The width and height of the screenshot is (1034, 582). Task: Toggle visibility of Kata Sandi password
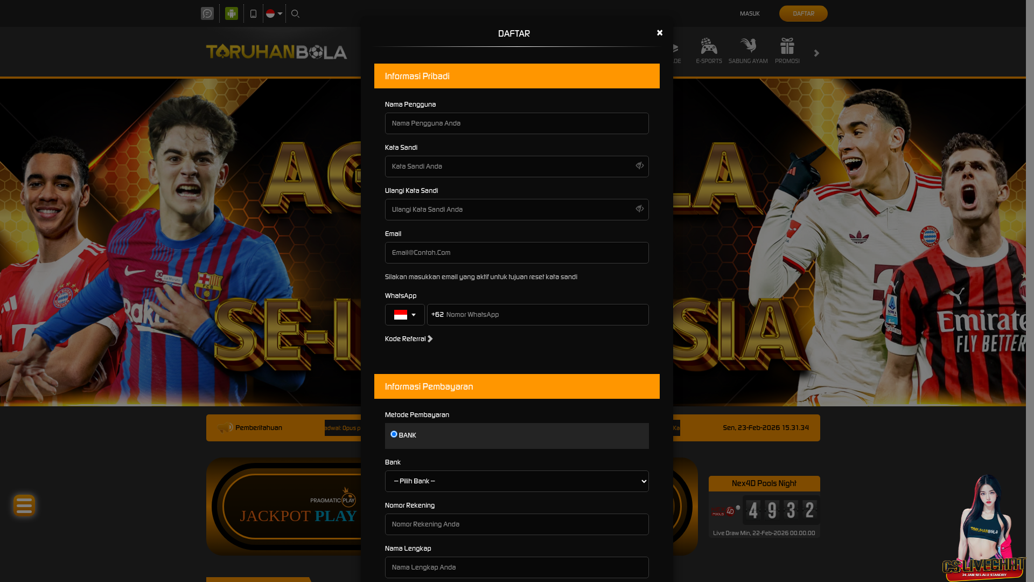[640, 166]
